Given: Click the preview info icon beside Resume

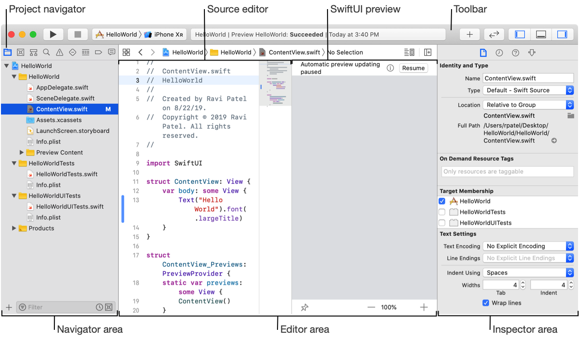Looking at the screenshot, I should (390, 68).
